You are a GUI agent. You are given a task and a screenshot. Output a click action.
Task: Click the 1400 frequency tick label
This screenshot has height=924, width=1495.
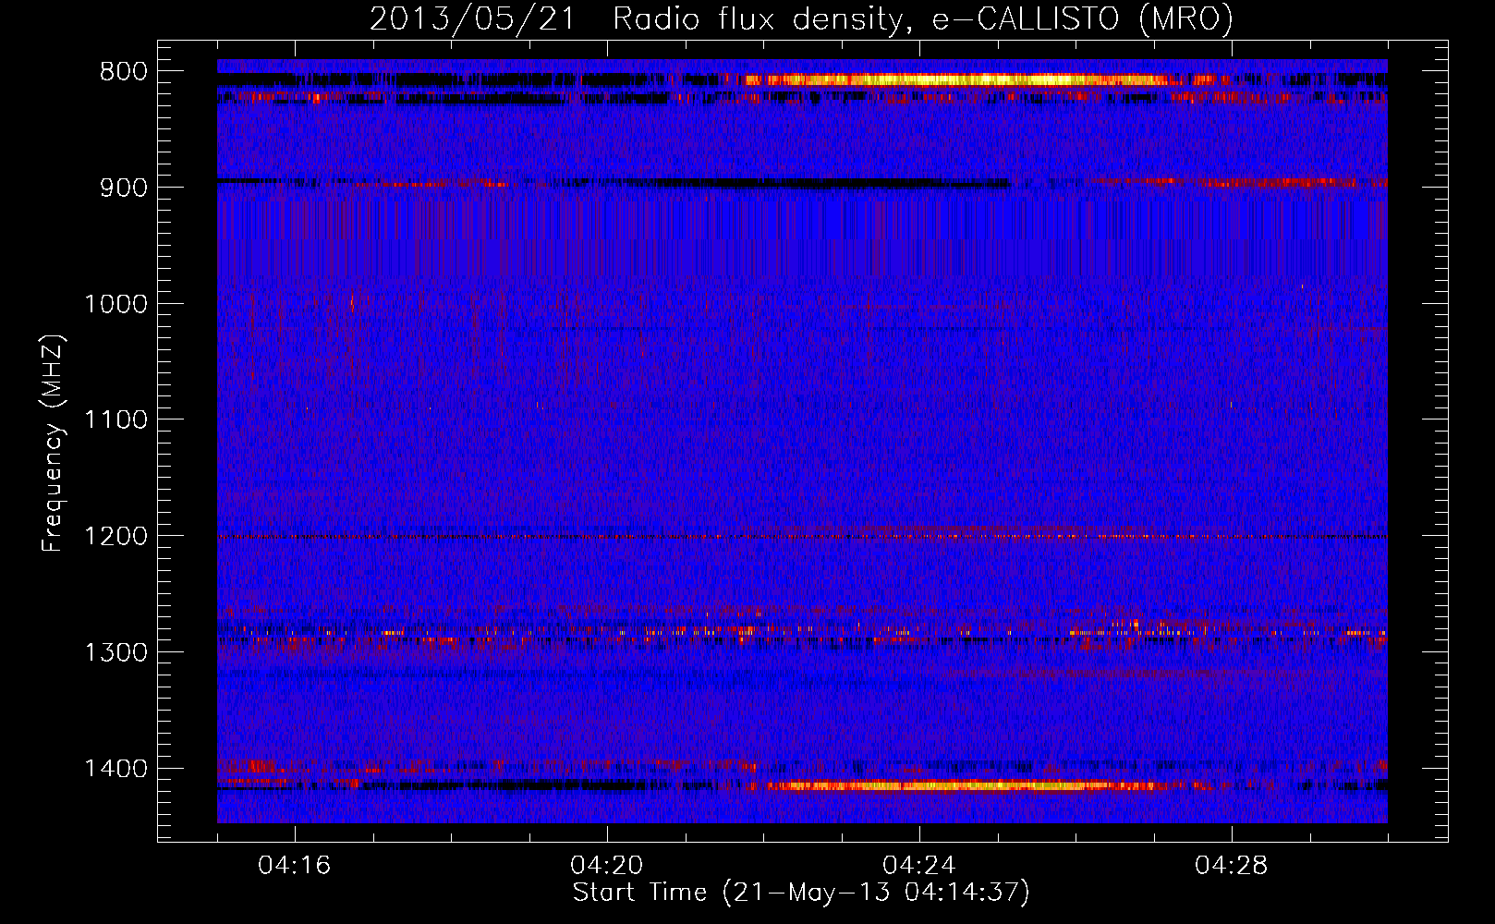[x=116, y=769]
